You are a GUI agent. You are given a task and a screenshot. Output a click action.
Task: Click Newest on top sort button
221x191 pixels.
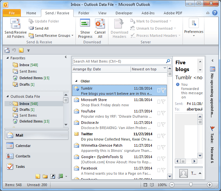149,69
